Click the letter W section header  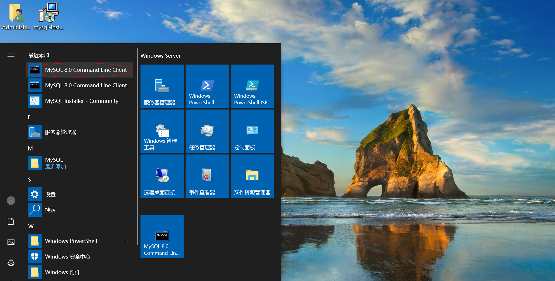click(x=31, y=226)
